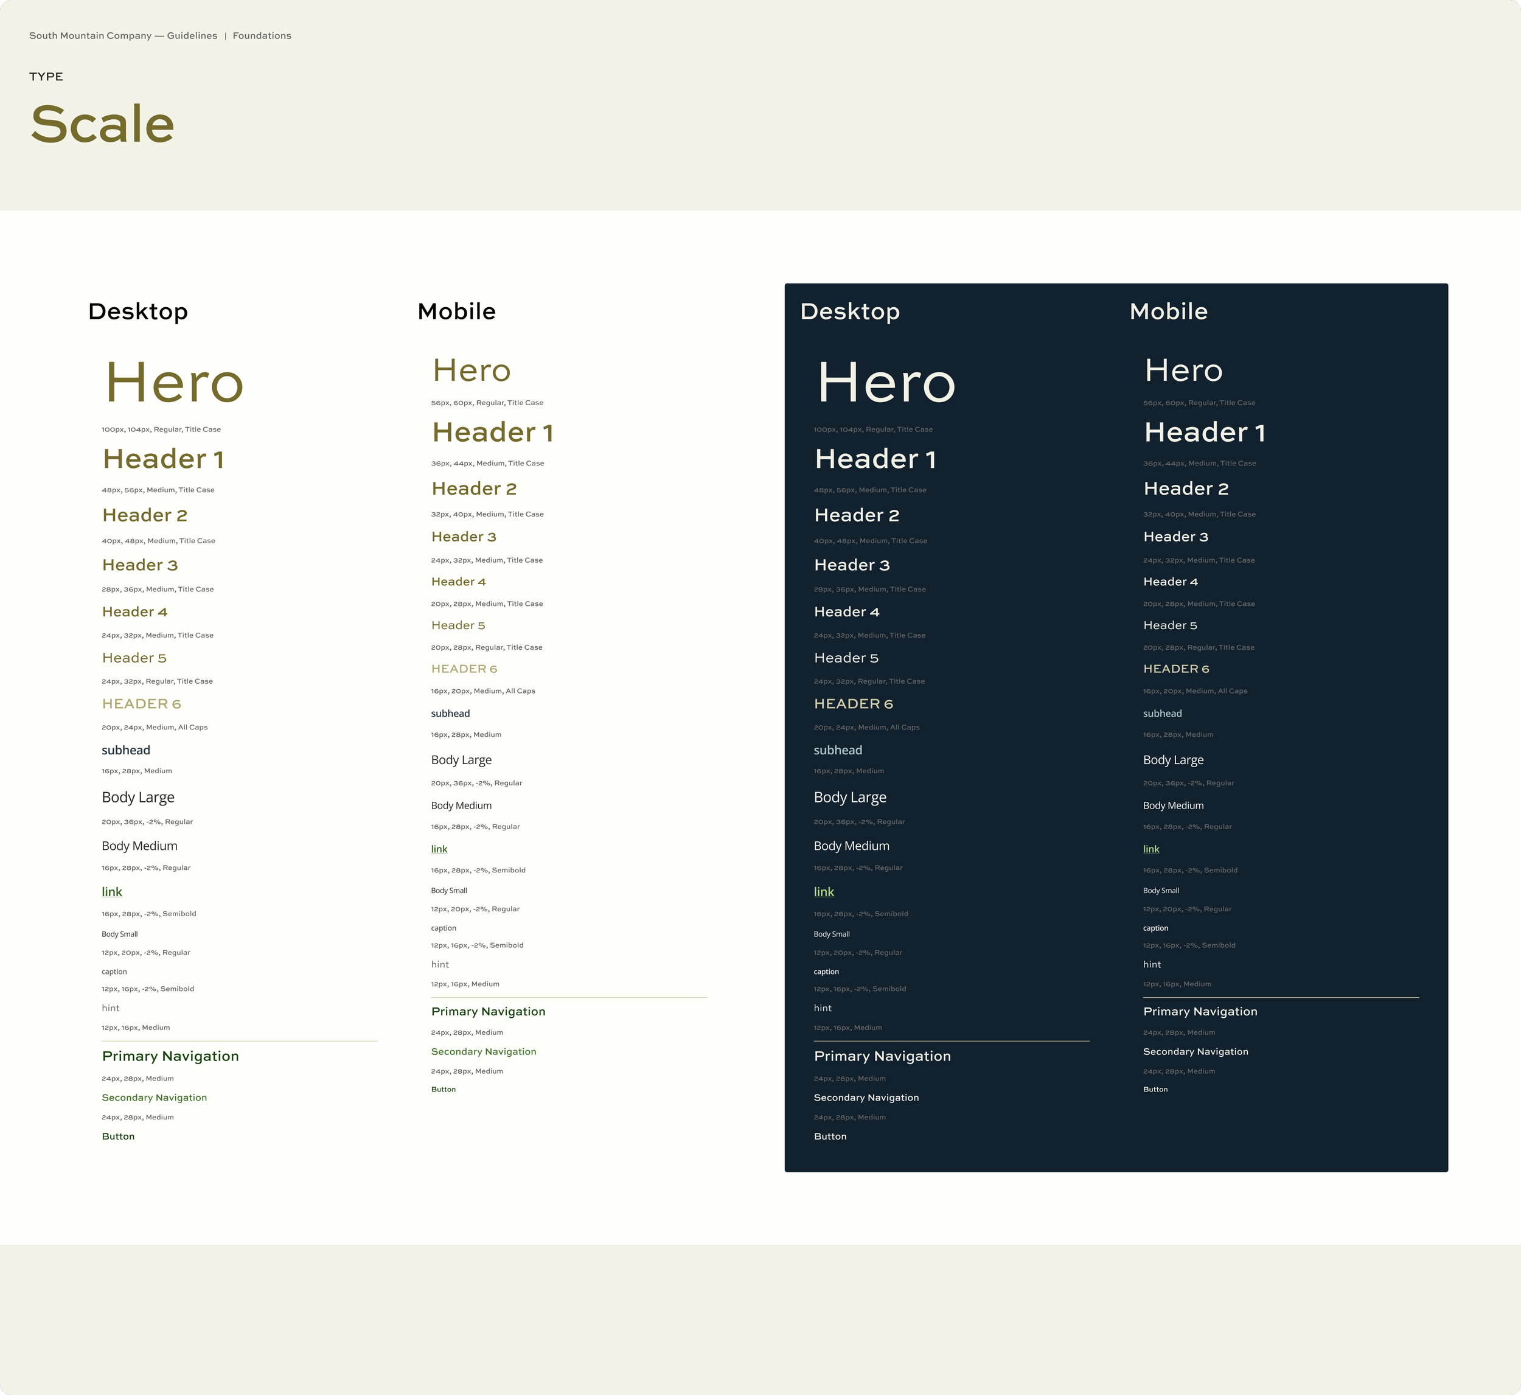Click the TYPE section label
1521x1395 pixels.
46,76
